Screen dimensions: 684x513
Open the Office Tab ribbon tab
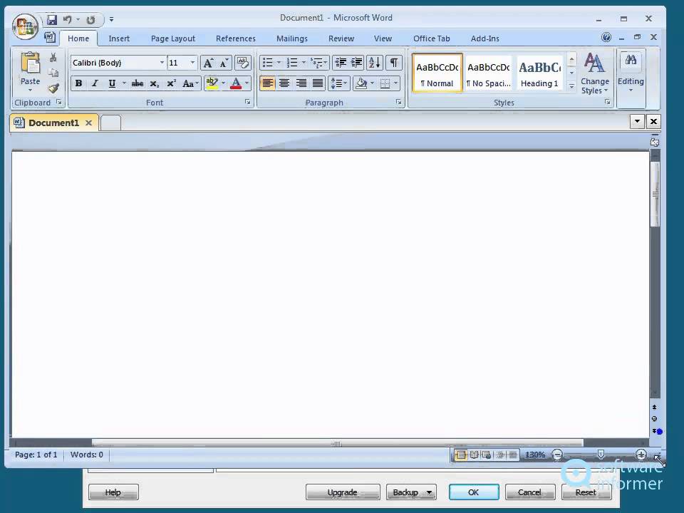[x=432, y=38]
